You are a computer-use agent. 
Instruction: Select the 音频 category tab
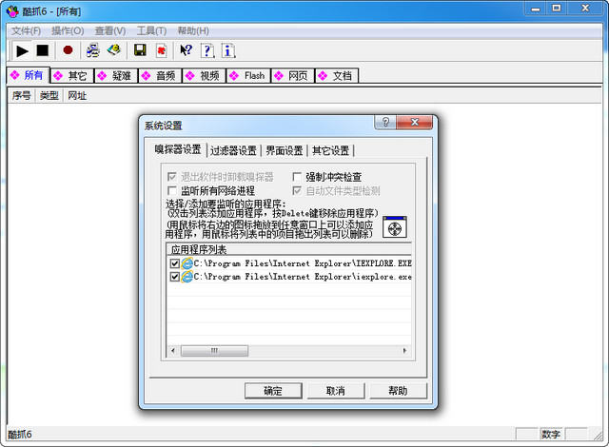tap(160, 76)
